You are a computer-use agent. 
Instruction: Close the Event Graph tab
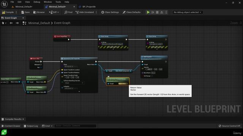coord(23,18)
